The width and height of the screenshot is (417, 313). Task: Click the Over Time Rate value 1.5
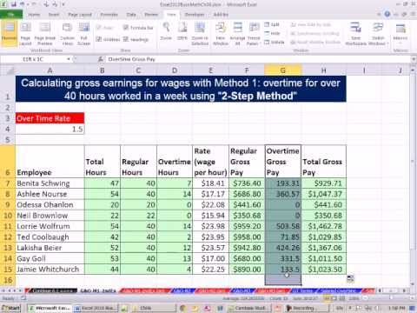(x=50, y=129)
